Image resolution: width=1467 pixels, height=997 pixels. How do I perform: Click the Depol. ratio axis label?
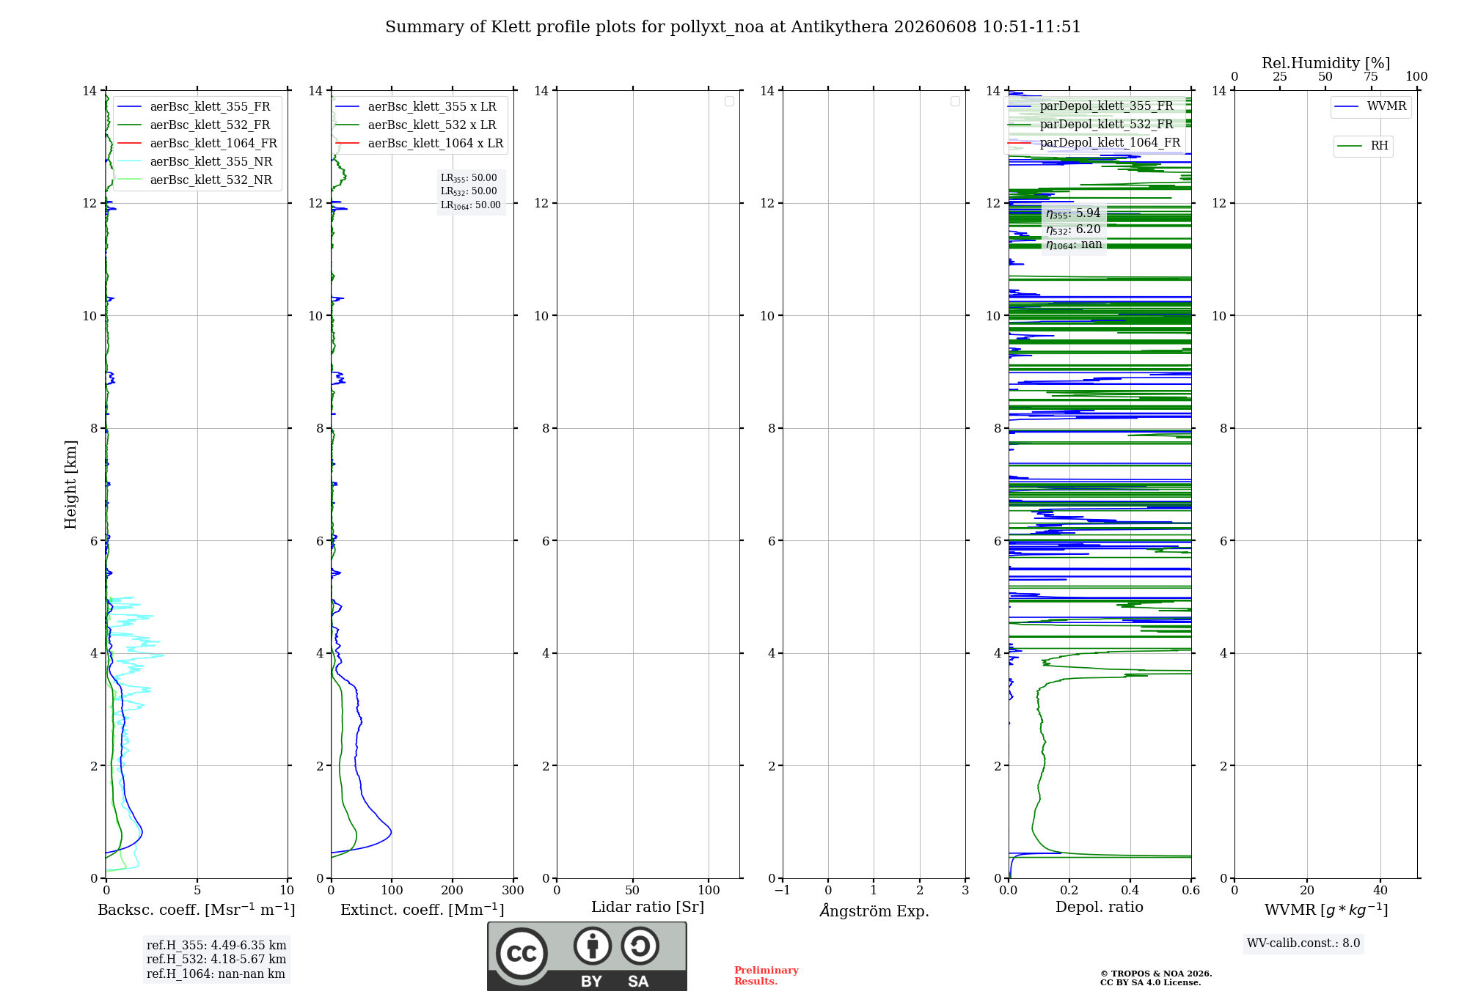click(1100, 908)
